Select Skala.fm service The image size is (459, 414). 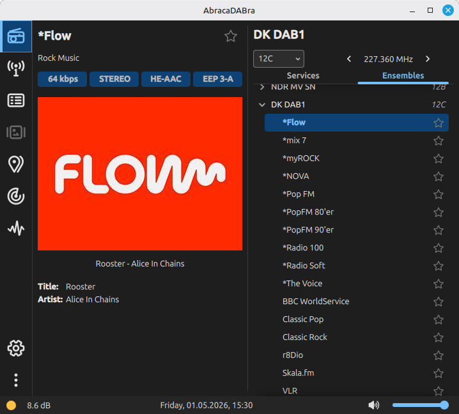357,373
